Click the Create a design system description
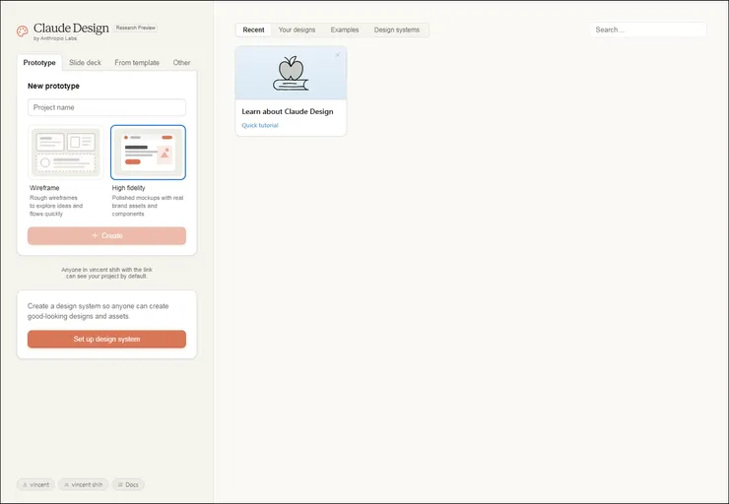This screenshot has width=729, height=504. [x=99, y=311]
